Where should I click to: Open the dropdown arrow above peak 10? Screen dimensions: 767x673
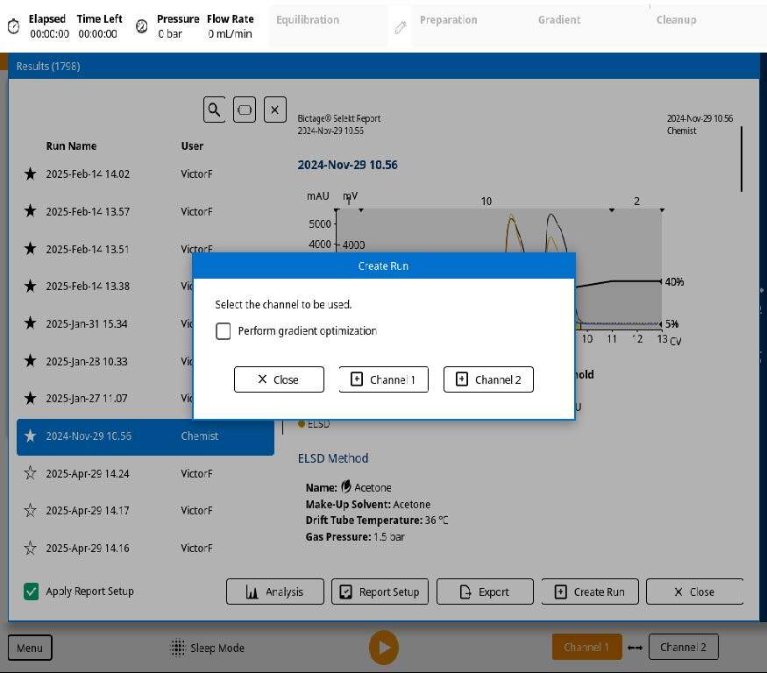click(611, 209)
